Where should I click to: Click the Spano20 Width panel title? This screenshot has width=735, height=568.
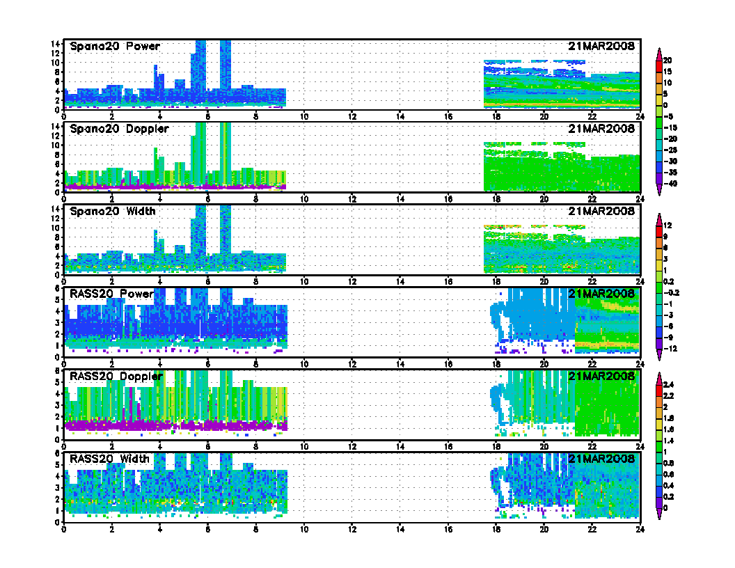pos(113,212)
